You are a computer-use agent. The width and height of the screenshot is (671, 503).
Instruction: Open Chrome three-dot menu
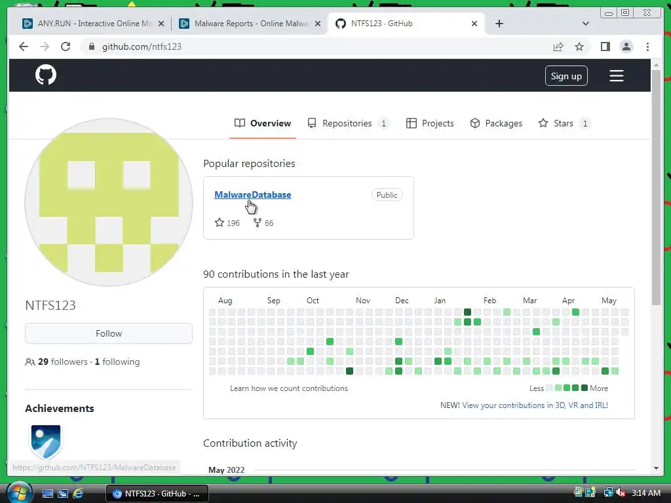point(647,47)
